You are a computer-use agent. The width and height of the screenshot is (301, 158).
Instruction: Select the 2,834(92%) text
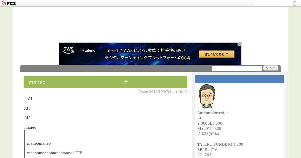tap(209, 134)
